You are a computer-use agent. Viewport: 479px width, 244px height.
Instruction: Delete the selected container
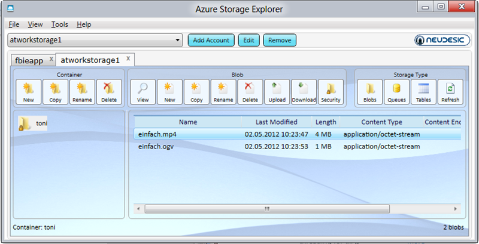[x=108, y=91]
